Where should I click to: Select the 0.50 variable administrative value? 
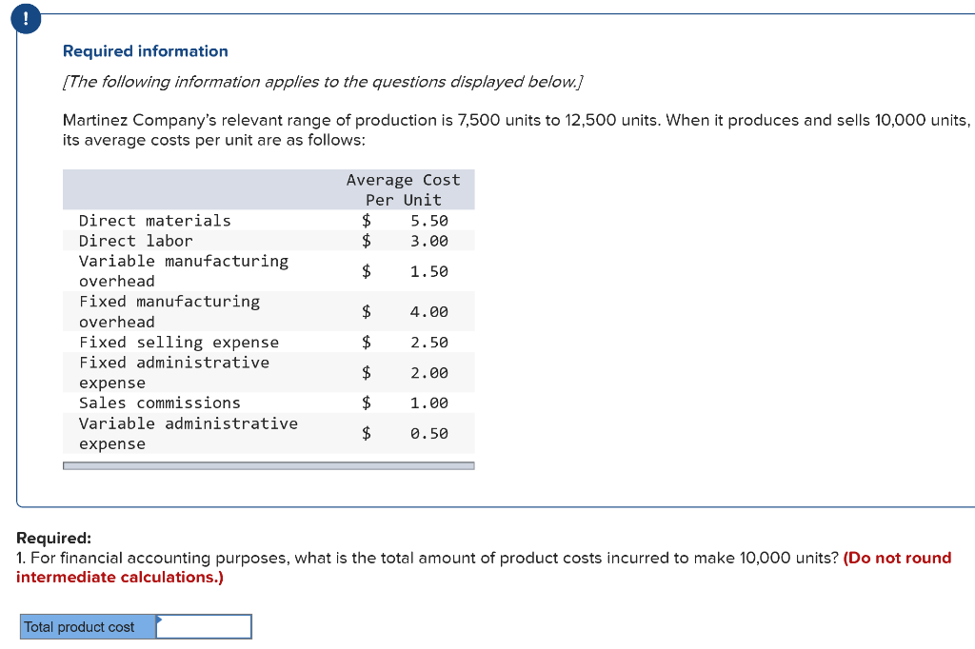[429, 433]
